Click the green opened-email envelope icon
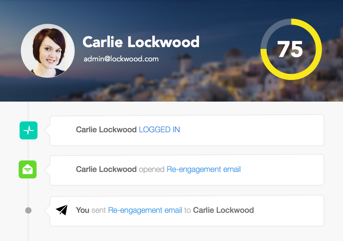This screenshot has height=241, width=343. [28, 169]
